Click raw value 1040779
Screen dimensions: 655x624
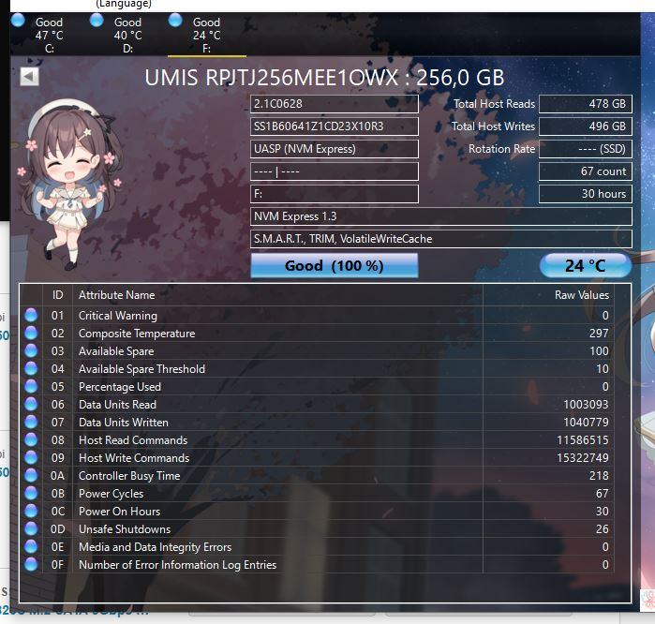click(586, 423)
